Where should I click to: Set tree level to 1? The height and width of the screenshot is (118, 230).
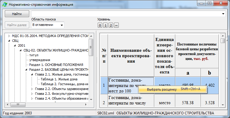(105, 25)
